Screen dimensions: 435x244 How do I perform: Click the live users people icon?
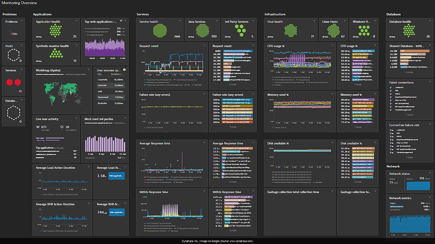(x=38, y=127)
